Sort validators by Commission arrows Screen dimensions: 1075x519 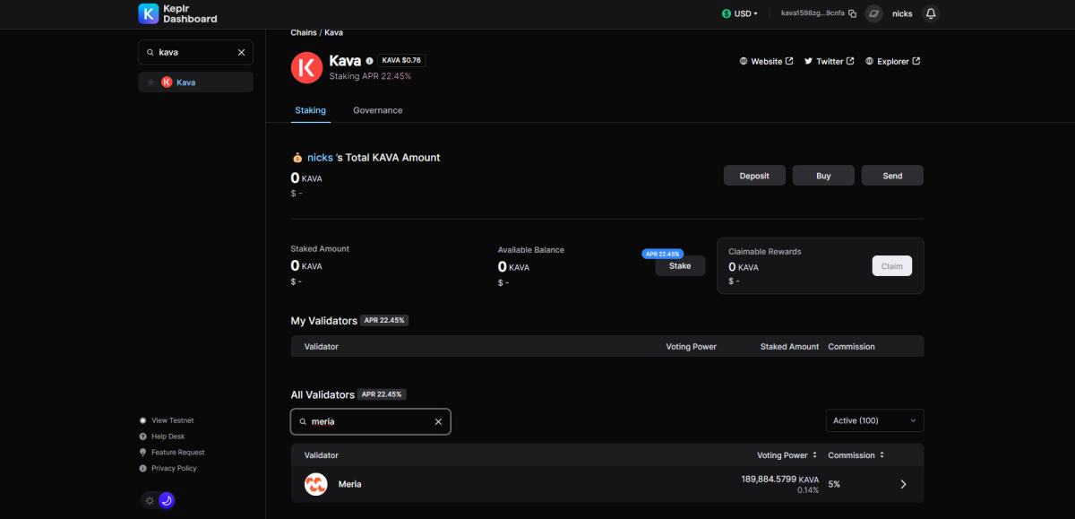(x=881, y=455)
